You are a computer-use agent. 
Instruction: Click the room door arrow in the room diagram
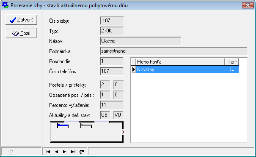pos(122,132)
